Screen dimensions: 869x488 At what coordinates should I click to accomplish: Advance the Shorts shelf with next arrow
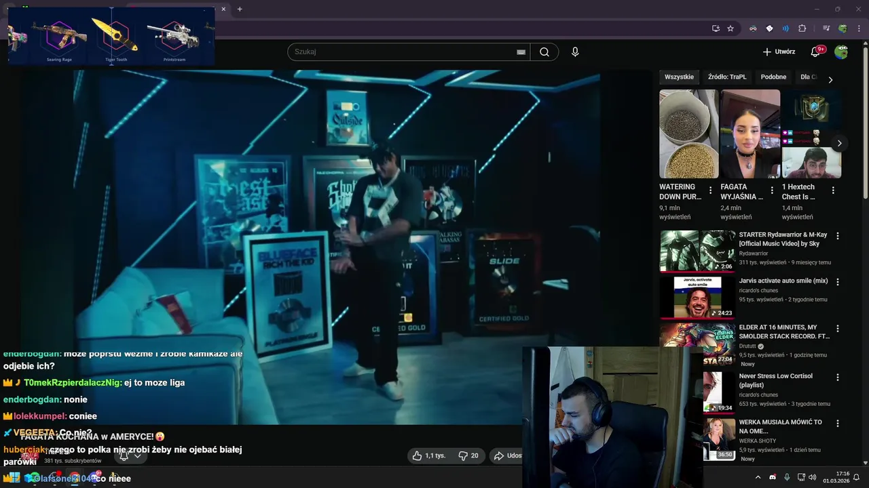pyautogui.click(x=839, y=143)
